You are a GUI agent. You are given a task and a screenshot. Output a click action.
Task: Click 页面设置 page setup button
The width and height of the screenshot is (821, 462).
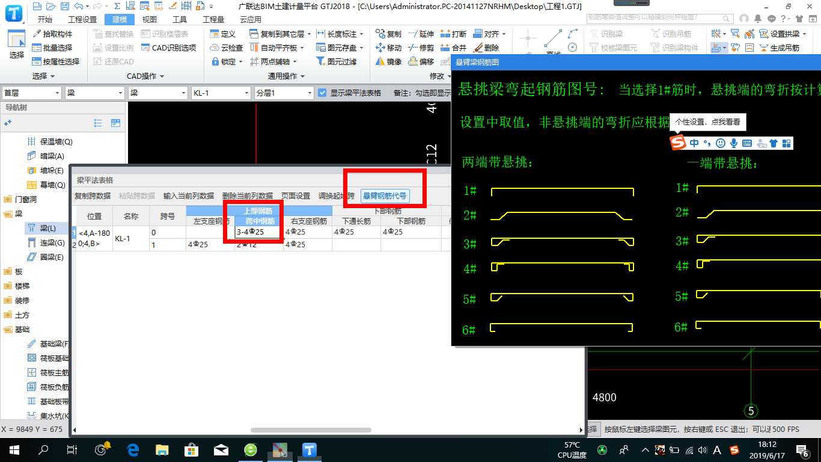pyautogui.click(x=296, y=196)
